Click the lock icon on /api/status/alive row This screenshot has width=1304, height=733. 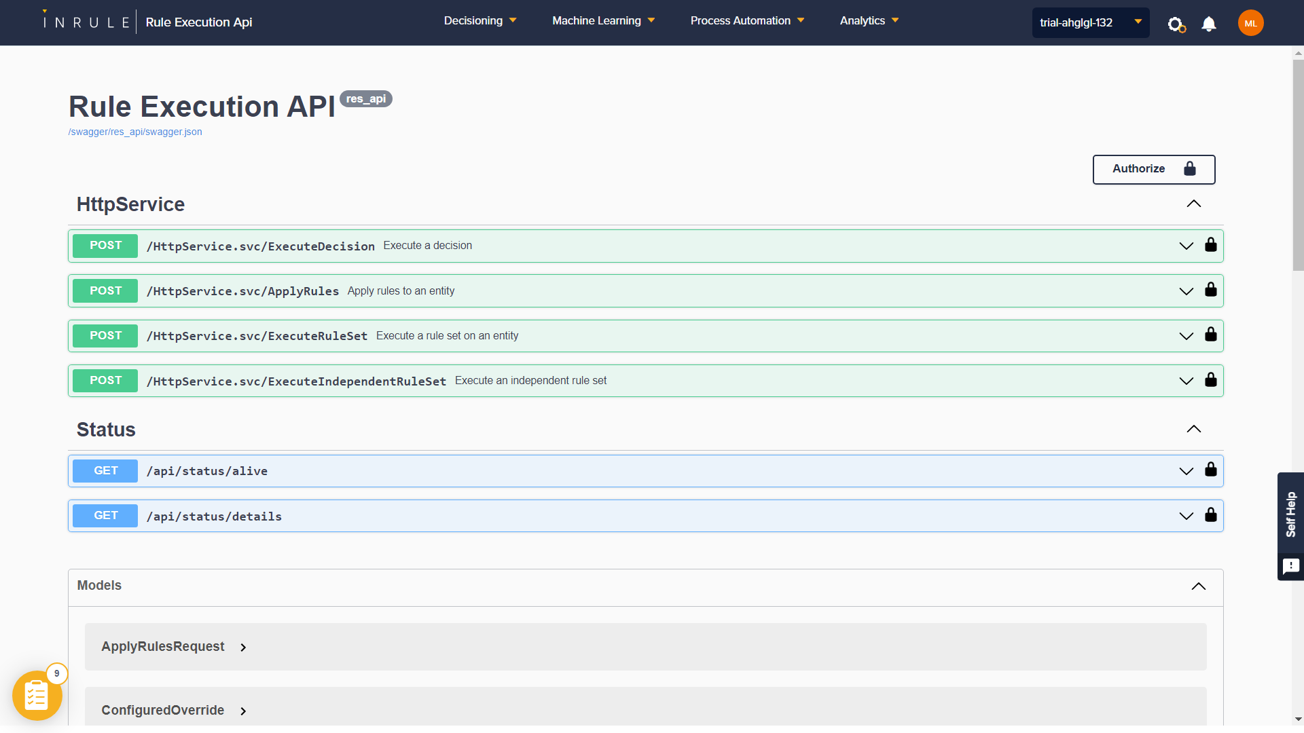(x=1210, y=470)
